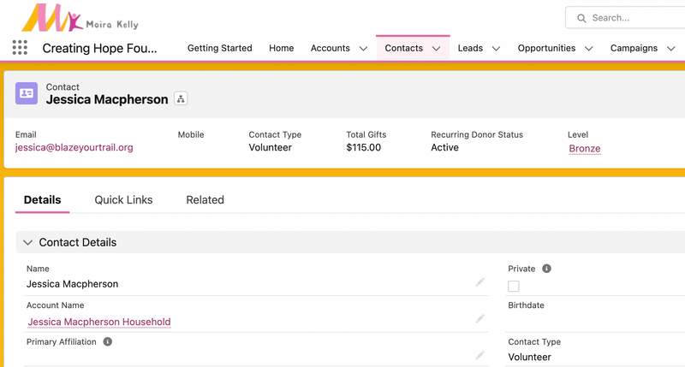Expand the Leads tab dropdown chevron

tap(497, 49)
